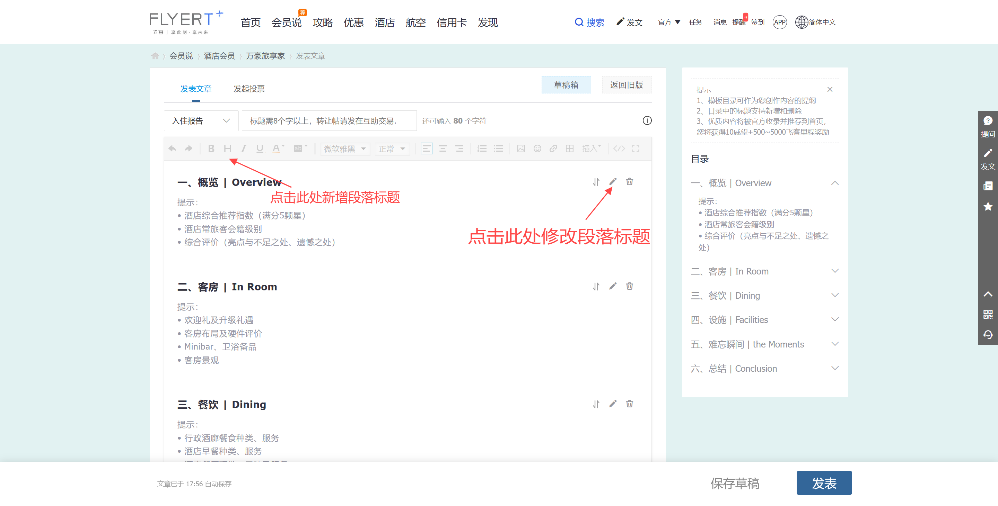The width and height of the screenshot is (998, 506).
Task: Open the font size dropdown 正常
Action: coord(392,149)
